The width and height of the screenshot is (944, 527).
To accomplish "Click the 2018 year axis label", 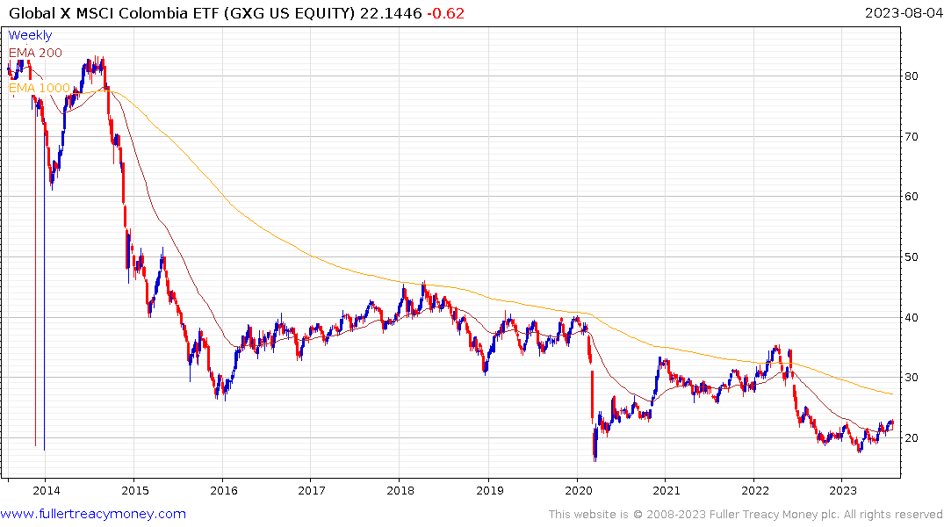I will pyautogui.click(x=400, y=490).
